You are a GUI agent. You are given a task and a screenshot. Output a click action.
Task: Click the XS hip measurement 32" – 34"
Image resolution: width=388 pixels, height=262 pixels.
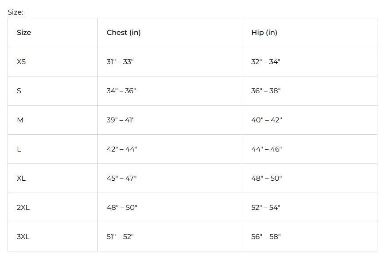click(266, 62)
